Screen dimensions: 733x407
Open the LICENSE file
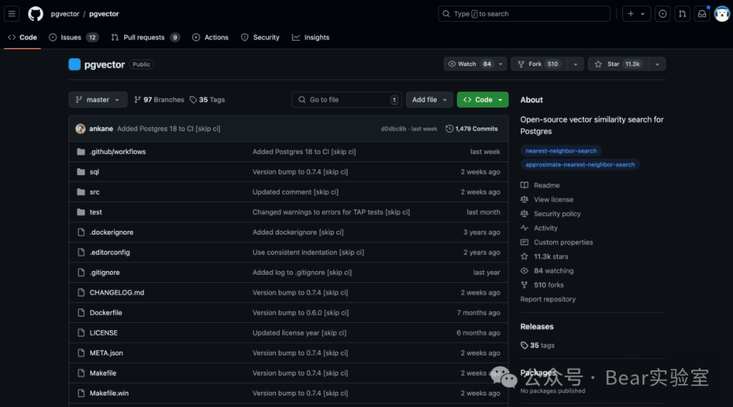point(104,332)
